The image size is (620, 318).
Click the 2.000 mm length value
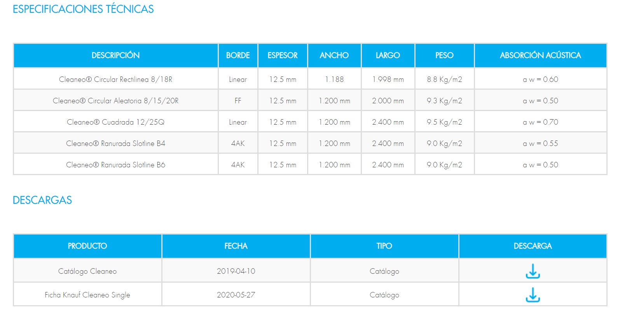pyautogui.click(x=388, y=101)
